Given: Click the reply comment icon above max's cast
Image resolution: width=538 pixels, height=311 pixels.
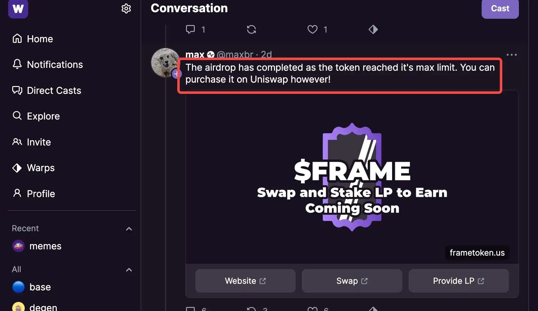Looking at the screenshot, I should [x=190, y=29].
